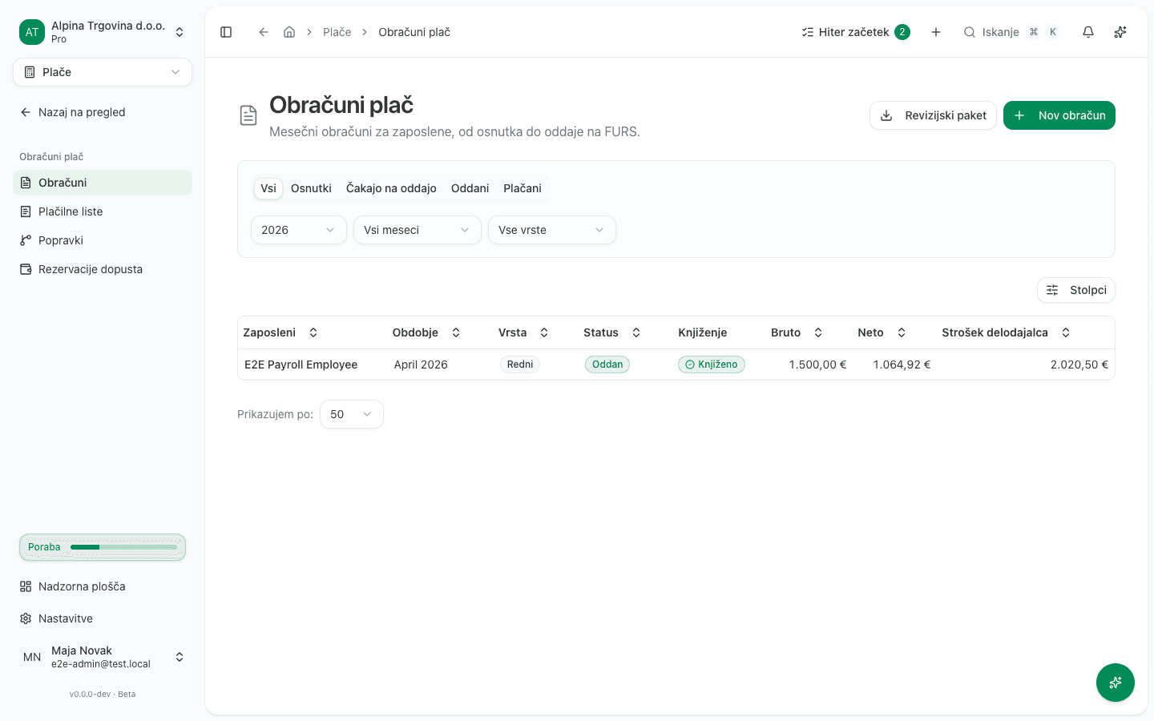
Task: Open the home icon in breadcrumbs
Action: tap(289, 32)
